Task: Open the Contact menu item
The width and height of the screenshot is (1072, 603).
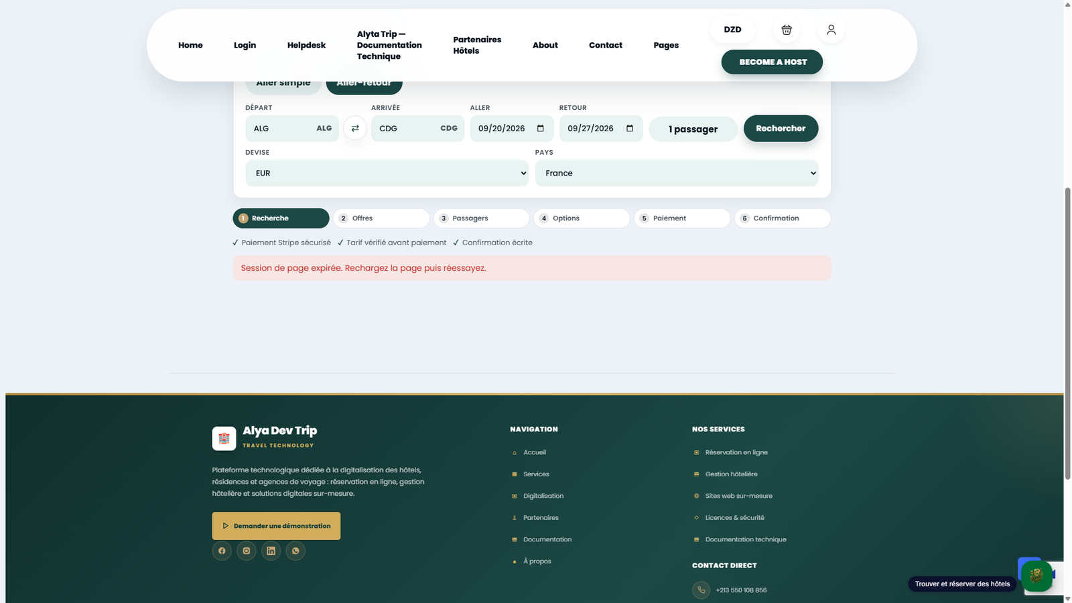Action: pos(606,45)
